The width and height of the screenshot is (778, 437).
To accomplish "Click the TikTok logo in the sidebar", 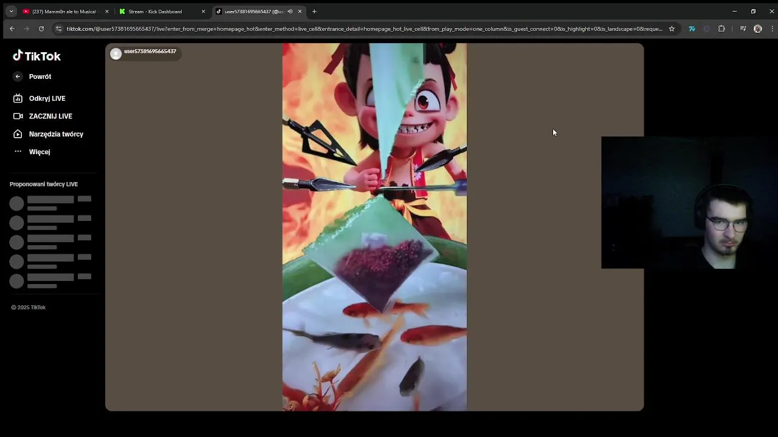I will (36, 56).
